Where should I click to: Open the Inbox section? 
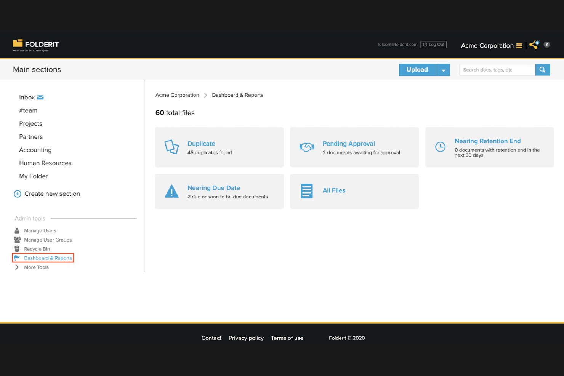(x=27, y=97)
